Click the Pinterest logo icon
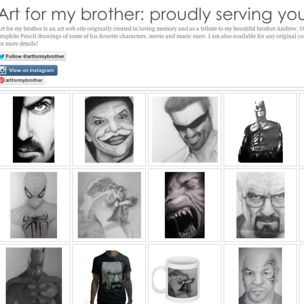The height and width of the screenshot is (304, 304). [x=2, y=80]
